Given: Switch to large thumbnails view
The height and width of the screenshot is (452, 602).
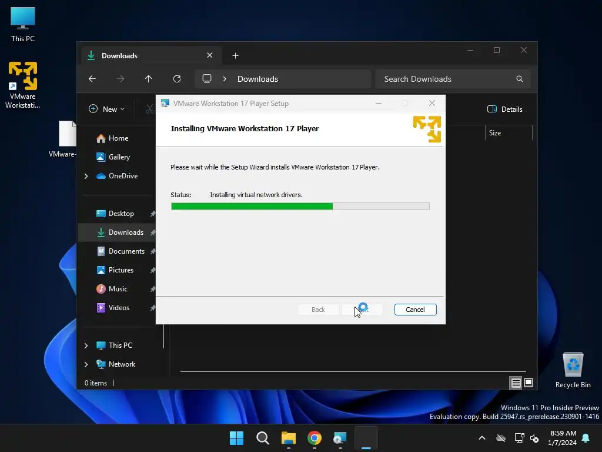Looking at the screenshot, I should (529, 383).
